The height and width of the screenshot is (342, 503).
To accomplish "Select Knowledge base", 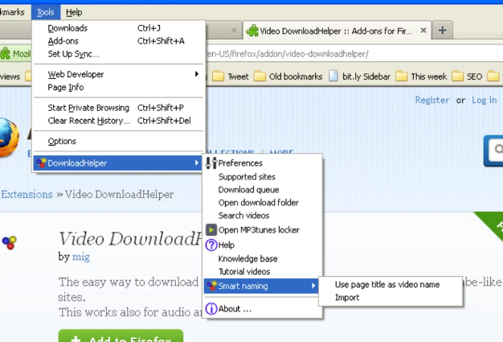I will pos(263,259).
